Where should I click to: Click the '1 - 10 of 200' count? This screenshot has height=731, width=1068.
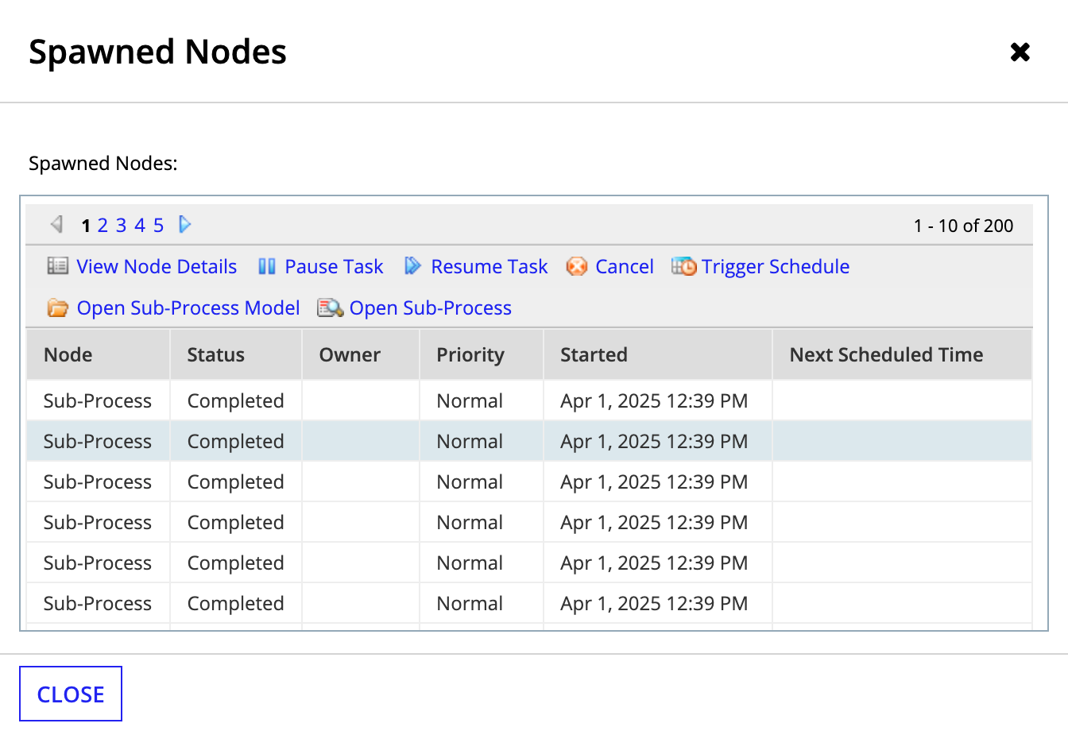point(963,226)
